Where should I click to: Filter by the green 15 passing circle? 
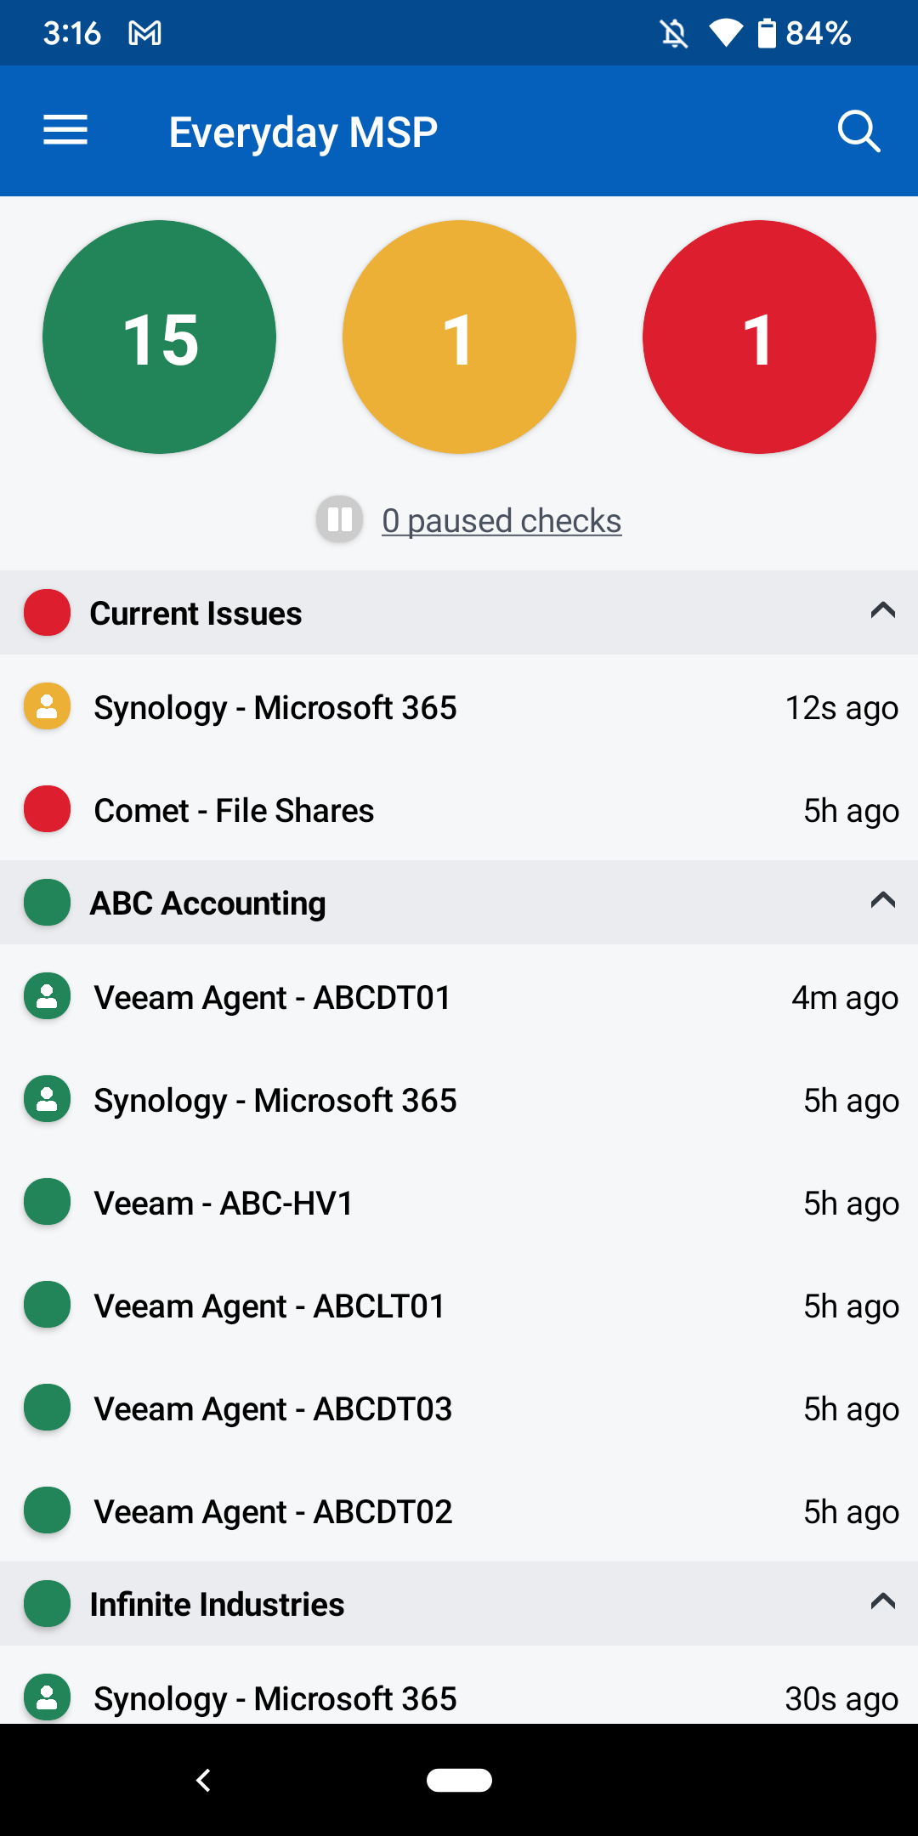(160, 337)
